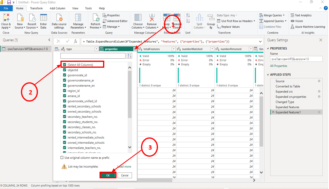Collapse the Queries pane

[49, 40]
